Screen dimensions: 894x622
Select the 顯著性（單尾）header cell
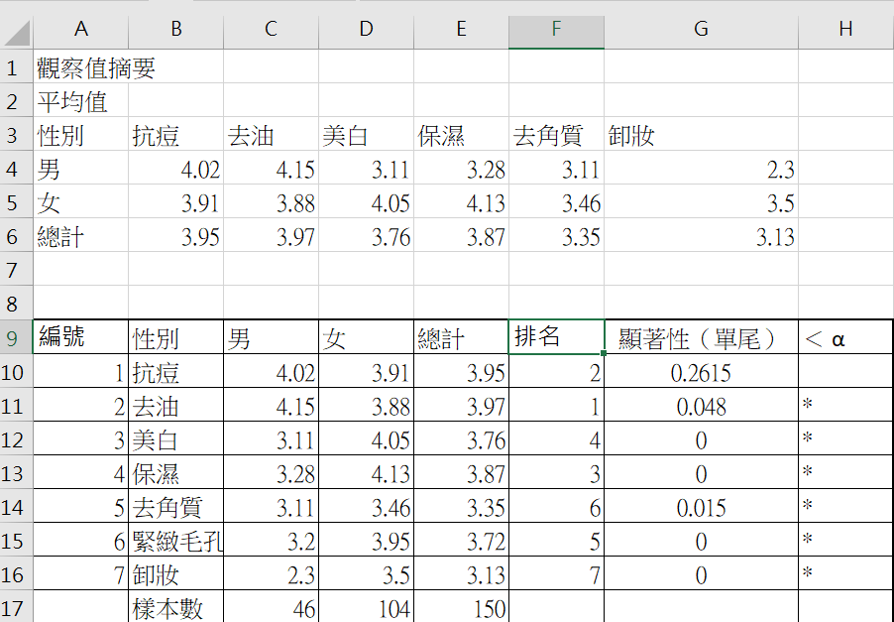(701, 338)
